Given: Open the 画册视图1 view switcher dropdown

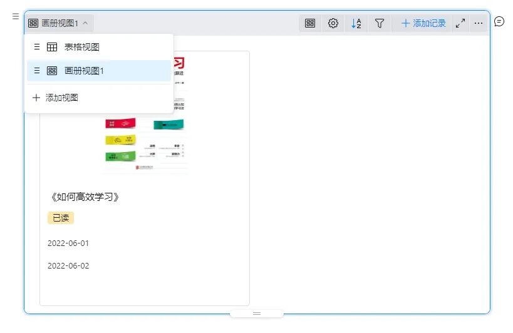Looking at the screenshot, I should click(59, 23).
